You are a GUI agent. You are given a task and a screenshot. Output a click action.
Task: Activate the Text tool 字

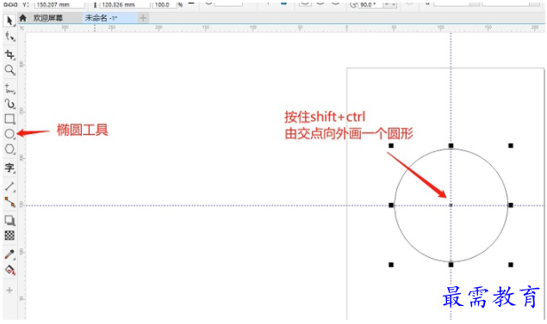[9, 168]
